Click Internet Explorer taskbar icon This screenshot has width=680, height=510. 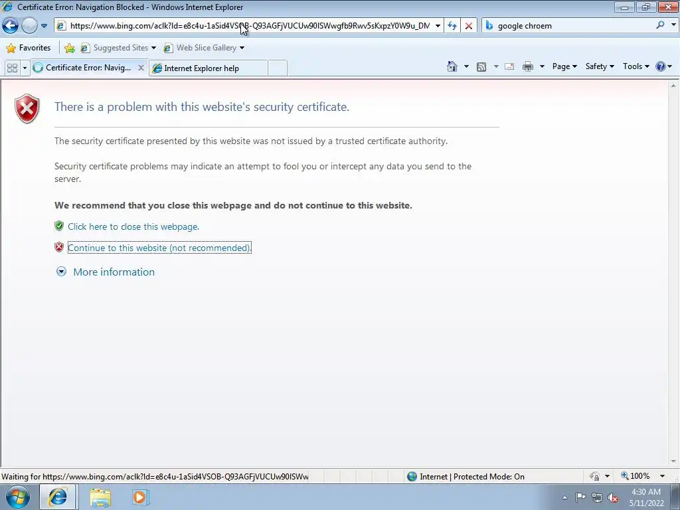click(58, 497)
